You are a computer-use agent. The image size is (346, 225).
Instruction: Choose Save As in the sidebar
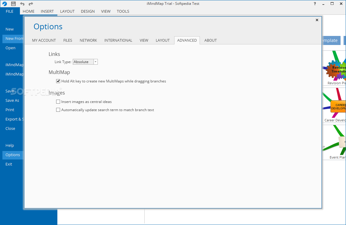point(12,101)
